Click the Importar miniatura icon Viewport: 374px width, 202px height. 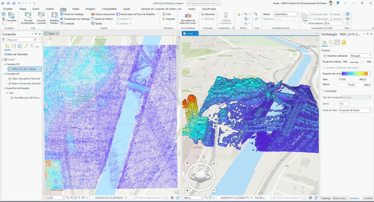coord(168,19)
